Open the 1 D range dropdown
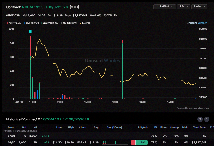 pyautogui.click(x=184, y=7)
